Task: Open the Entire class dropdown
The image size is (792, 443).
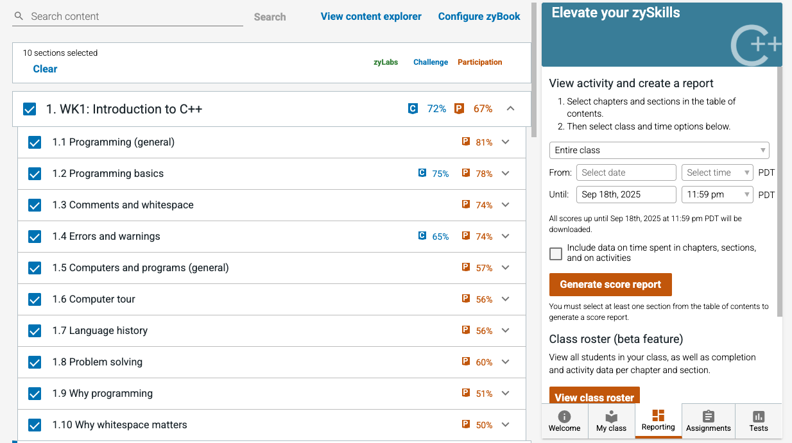Action: tap(659, 150)
